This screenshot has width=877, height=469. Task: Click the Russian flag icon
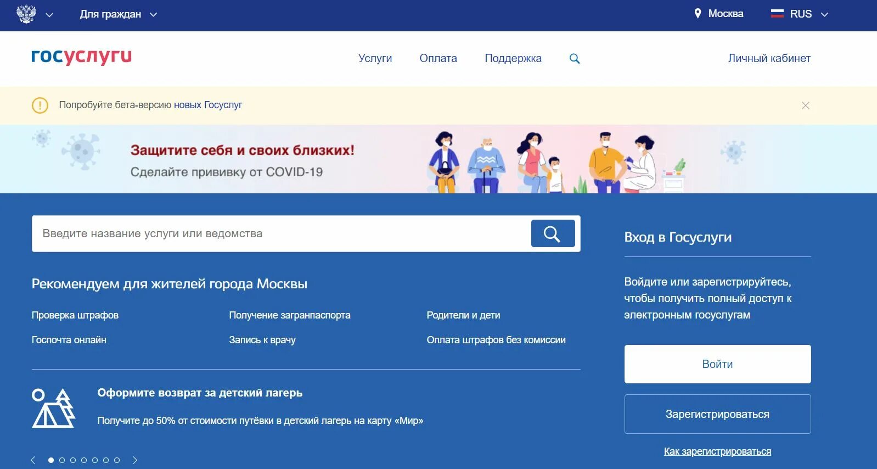tap(777, 14)
